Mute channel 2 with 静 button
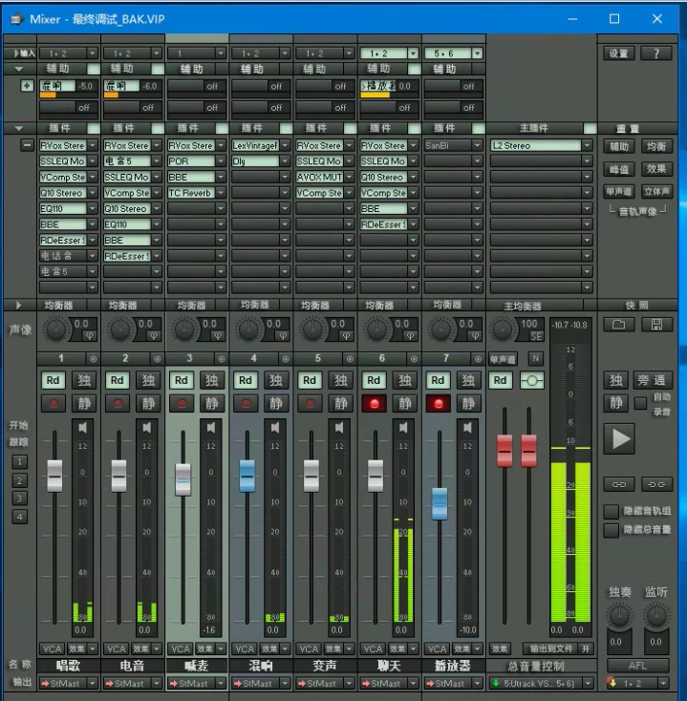The width and height of the screenshot is (687, 701). click(148, 404)
